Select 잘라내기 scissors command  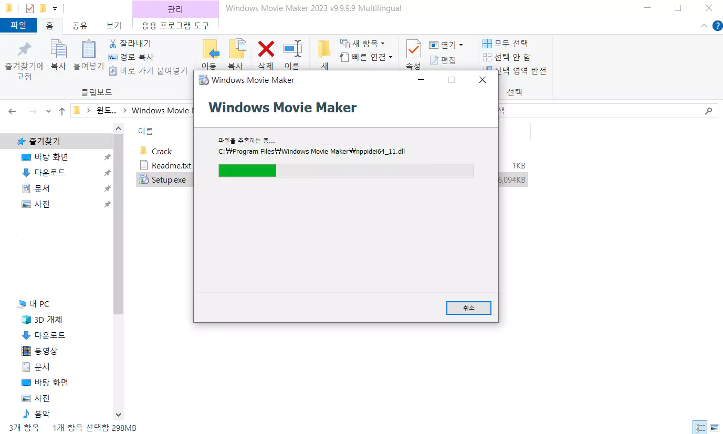click(130, 44)
